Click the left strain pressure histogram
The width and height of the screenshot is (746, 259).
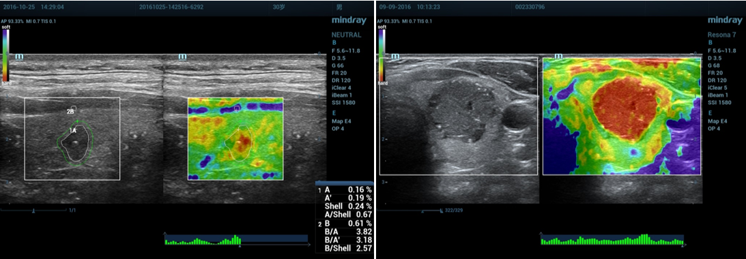pyautogui.click(x=202, y=240)
